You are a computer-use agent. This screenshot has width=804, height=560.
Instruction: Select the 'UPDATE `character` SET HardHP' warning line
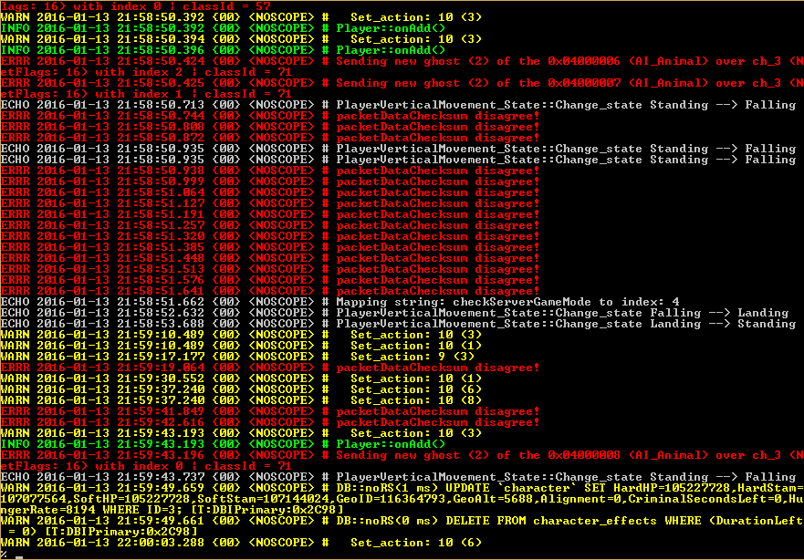pyautogui.click(x=402, y=488)
